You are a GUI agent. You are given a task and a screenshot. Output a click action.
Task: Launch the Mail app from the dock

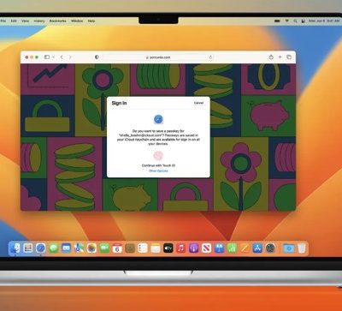pos(66,248)
